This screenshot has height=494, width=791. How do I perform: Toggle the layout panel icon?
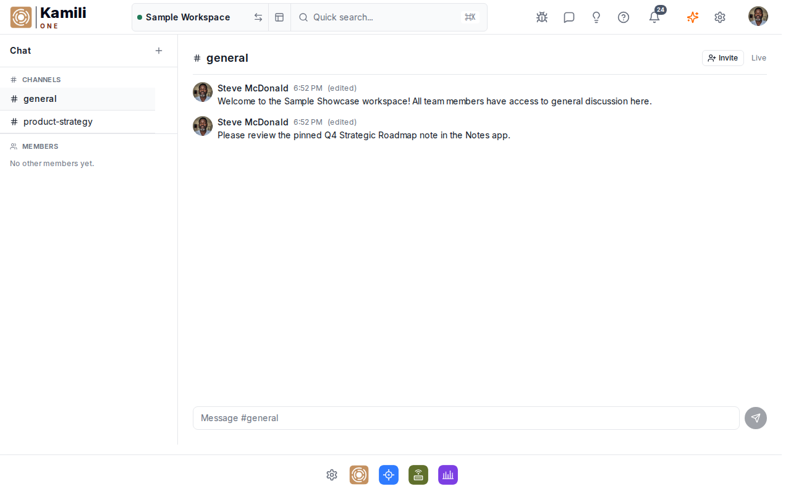(x=279, y=17)
